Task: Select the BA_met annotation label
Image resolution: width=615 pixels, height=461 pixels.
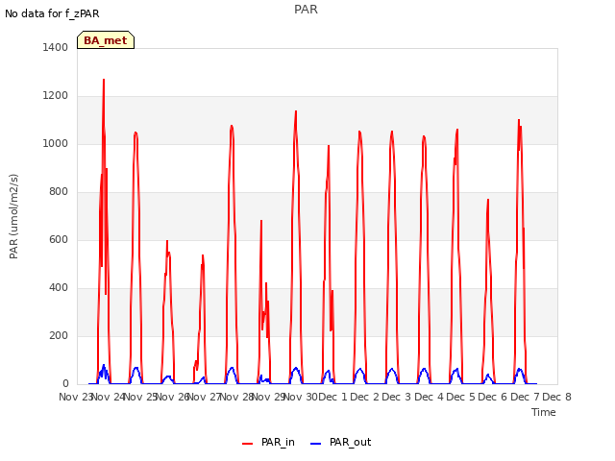Action: pyautogui.click(x=106, y=40)
